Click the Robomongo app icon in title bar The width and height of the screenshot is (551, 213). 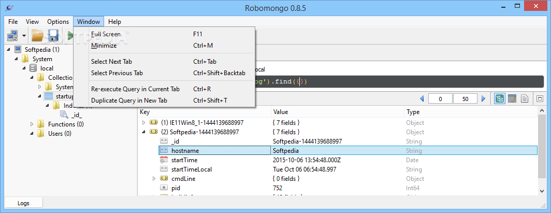pos(10,8)
